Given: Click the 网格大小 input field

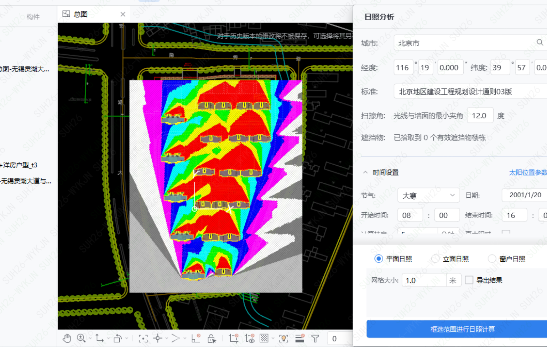Looking at the screenshot, I should click(424, 280).
